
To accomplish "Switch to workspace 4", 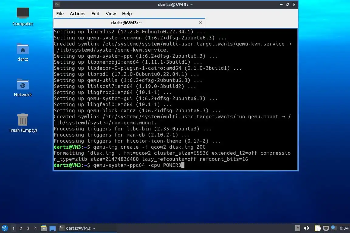I will click(x=36, y=228).
